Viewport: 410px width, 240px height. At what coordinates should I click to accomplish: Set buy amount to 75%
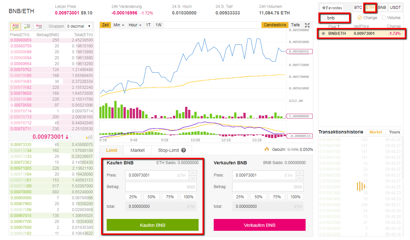170,197
